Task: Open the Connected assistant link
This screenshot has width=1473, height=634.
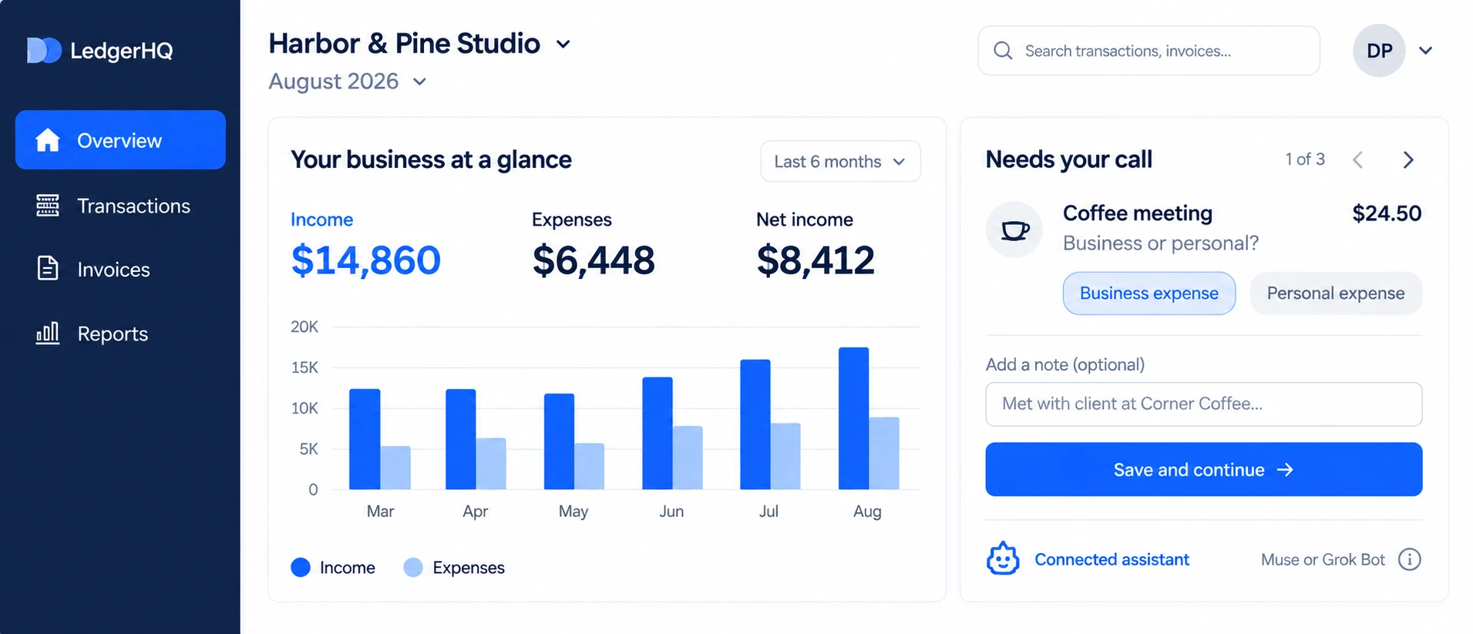Action: click(x=1111, y=559)
